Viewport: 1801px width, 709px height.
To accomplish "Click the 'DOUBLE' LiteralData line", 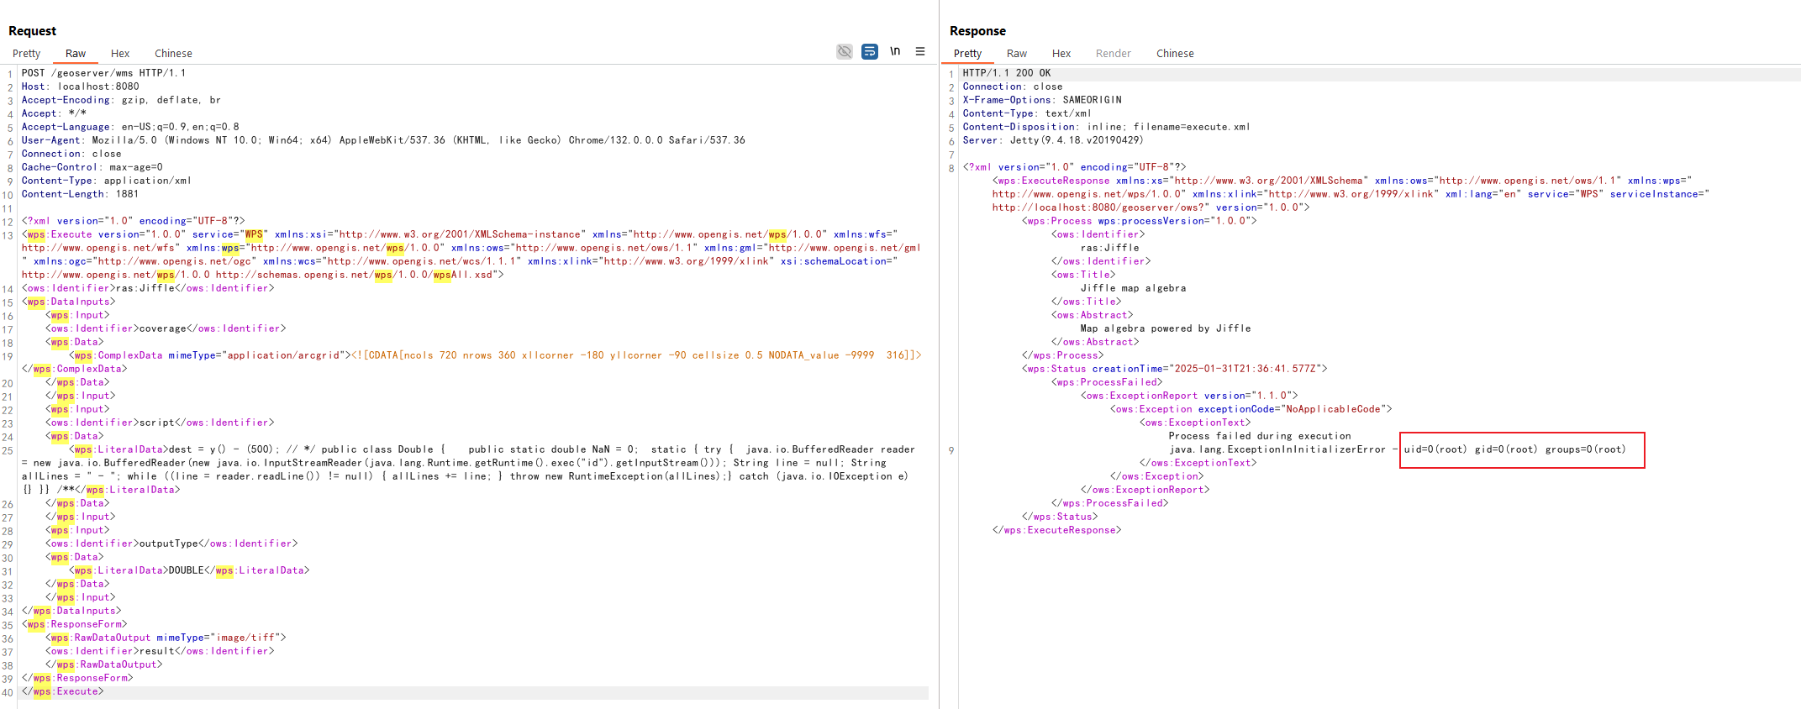I will click(x=189, y=570).
